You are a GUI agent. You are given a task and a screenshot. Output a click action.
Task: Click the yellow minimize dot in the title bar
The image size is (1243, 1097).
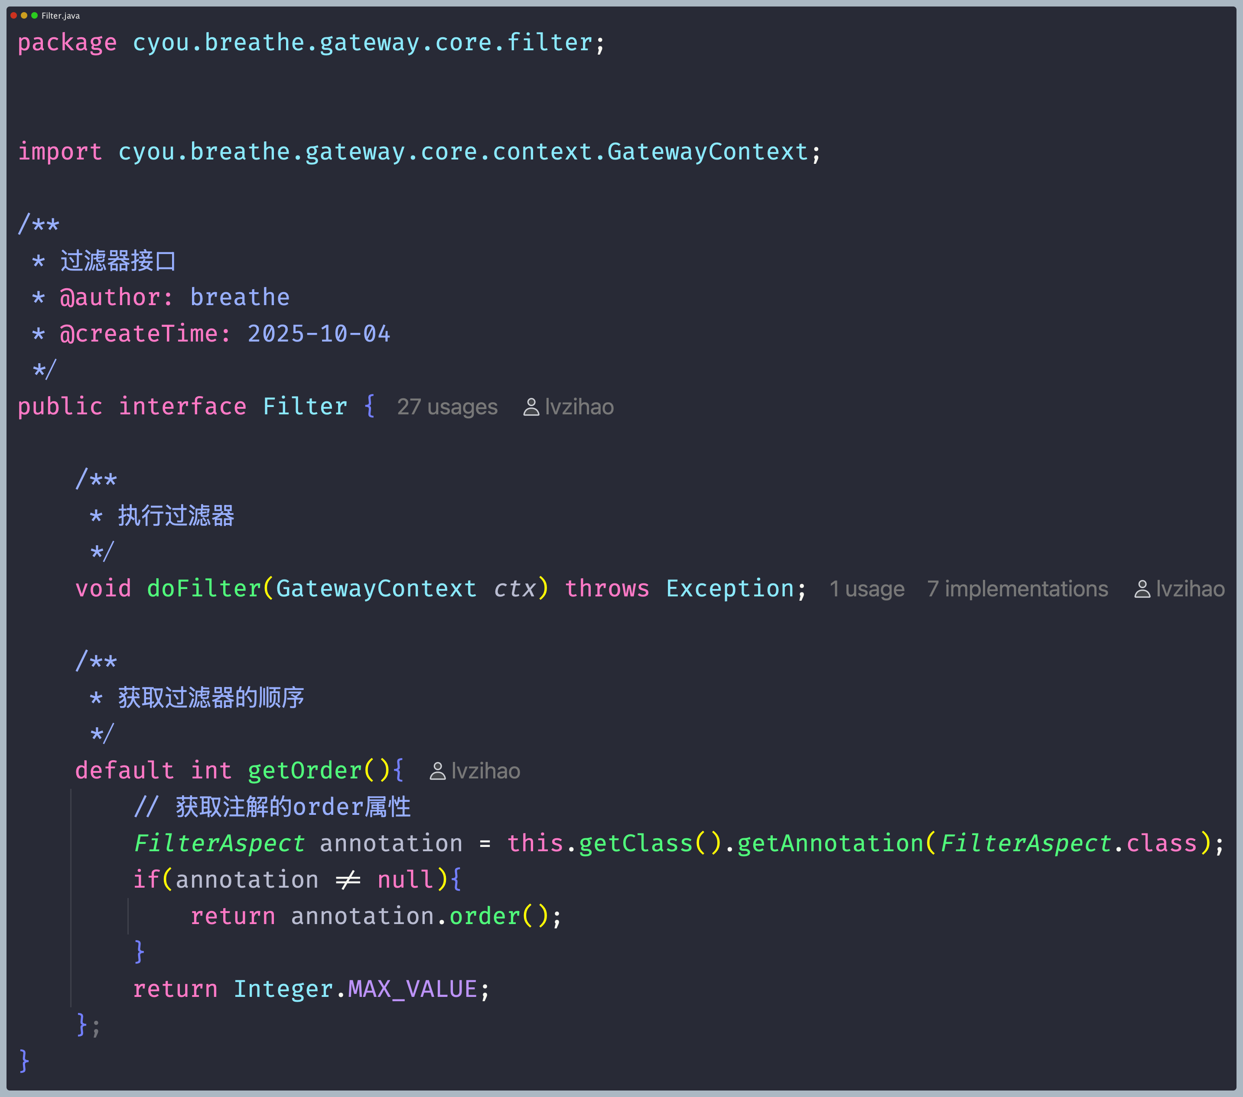[24, 15]
